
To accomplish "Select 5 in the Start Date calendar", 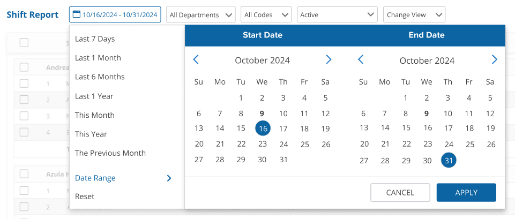I will tap(325, 98).
